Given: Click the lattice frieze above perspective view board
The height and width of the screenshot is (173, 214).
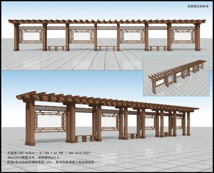Looking at the screenshot, I should (x=50, y=109).
